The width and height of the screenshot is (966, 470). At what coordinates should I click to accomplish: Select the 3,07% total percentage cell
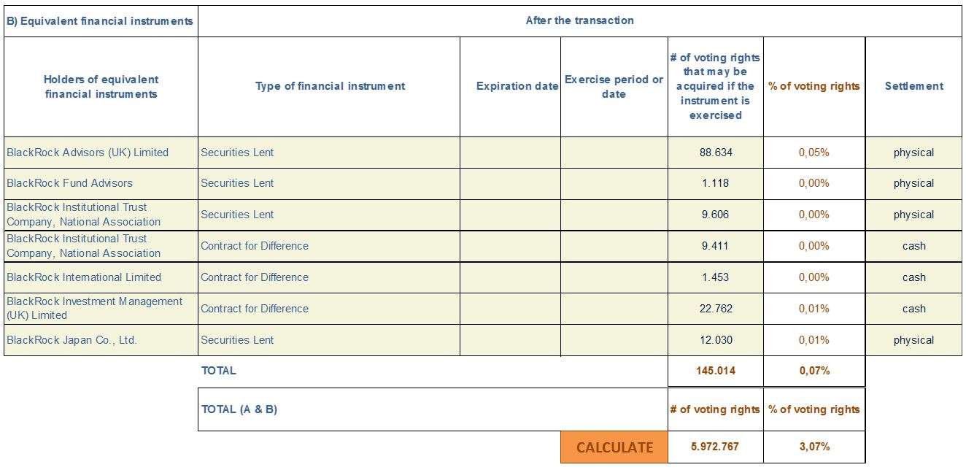(814, 447)
